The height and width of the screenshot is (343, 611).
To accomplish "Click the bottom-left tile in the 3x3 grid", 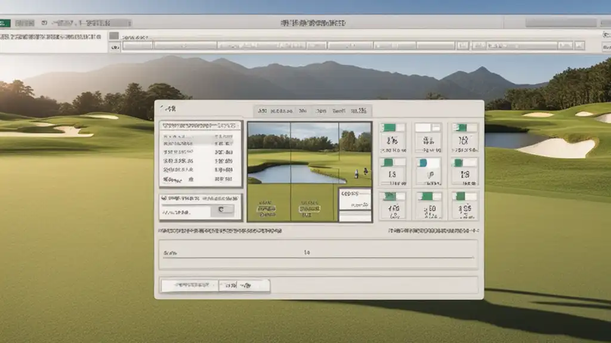I will 393,205.
